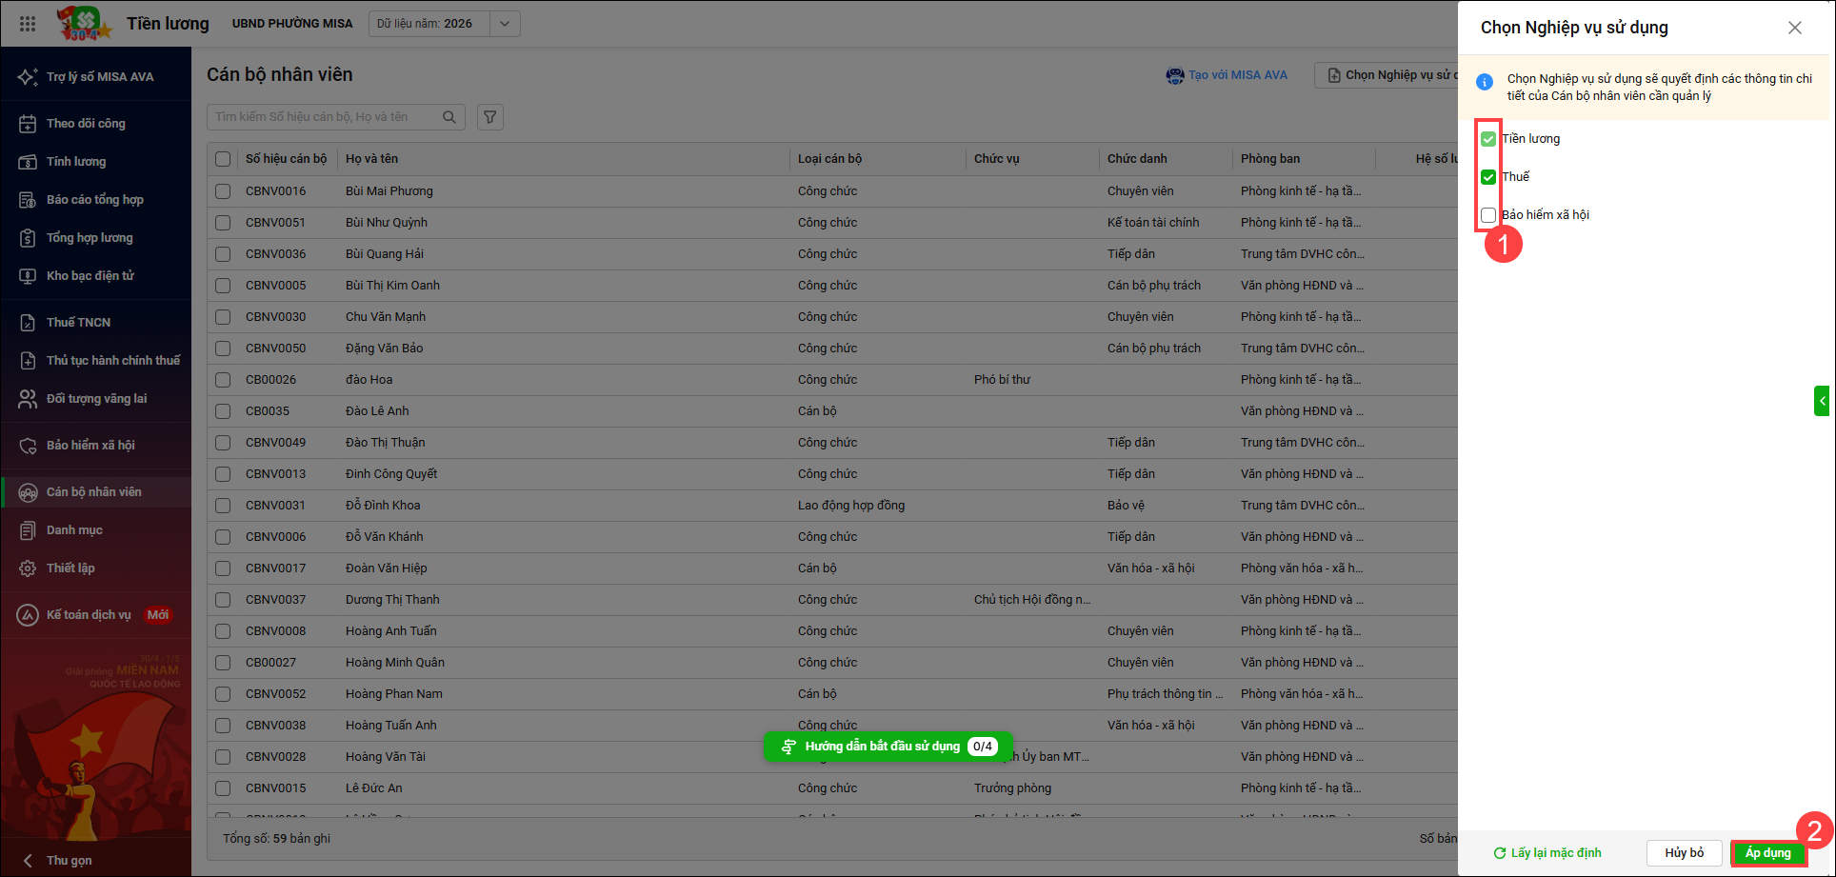Click the Phòng ban column header

point(1270,159)
